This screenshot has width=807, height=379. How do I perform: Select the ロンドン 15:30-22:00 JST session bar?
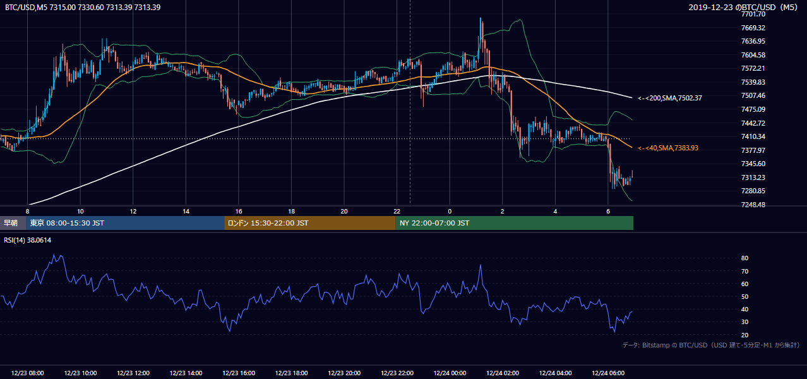310,223
